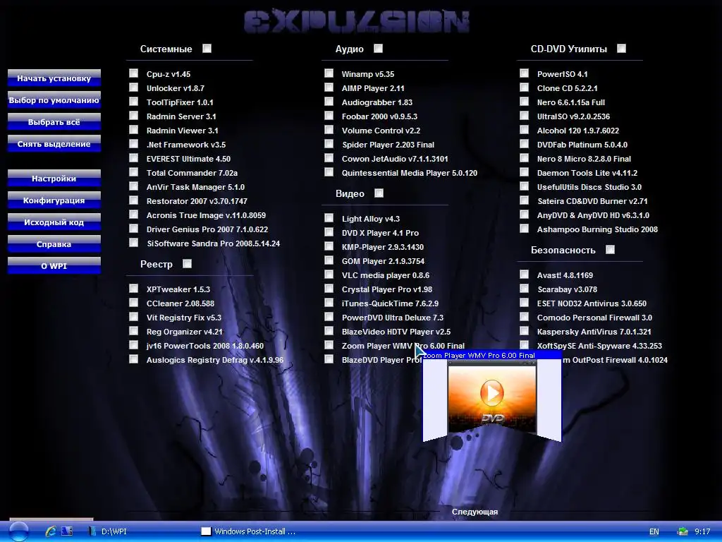
Task: Click Cowon JetAudio v7.1.1.3101 label
Action: pyautogui.click(x=395, y=159)
